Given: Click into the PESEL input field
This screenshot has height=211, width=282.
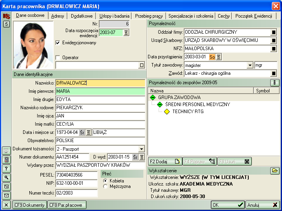Looking at the screenshot, I should [76, 175].
